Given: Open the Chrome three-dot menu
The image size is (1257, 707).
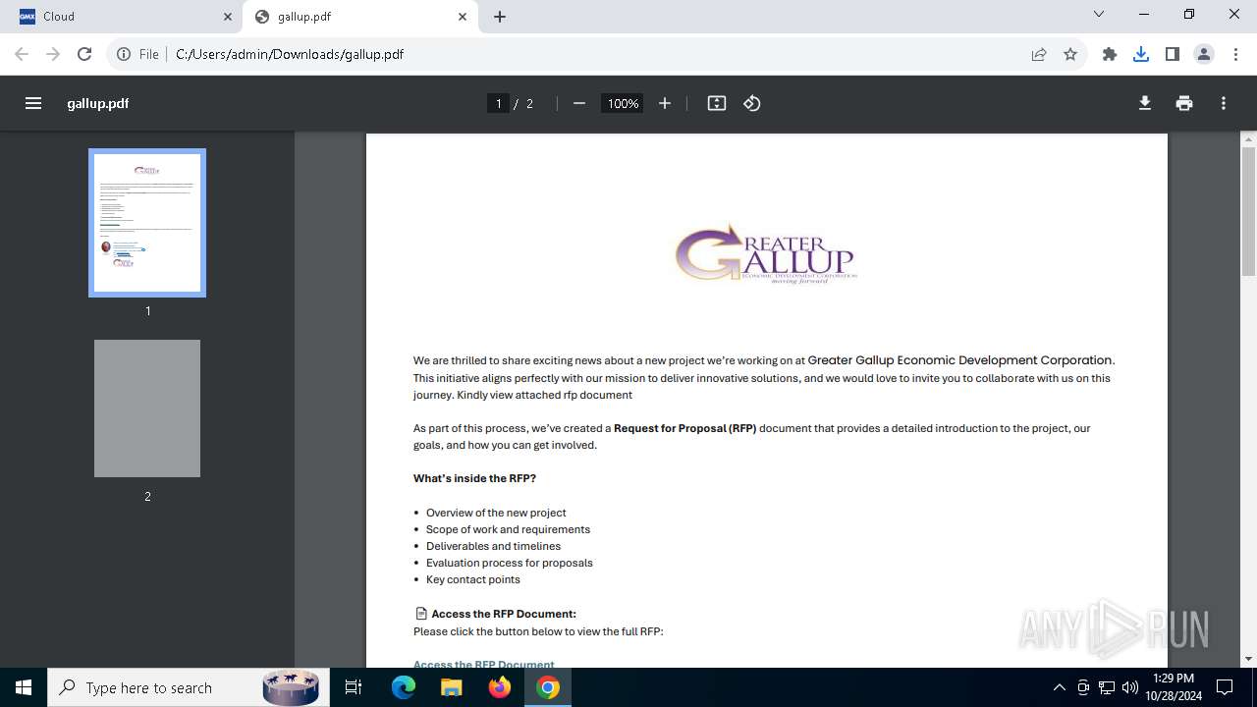Looking at the screenshot, I should 1235,54.
